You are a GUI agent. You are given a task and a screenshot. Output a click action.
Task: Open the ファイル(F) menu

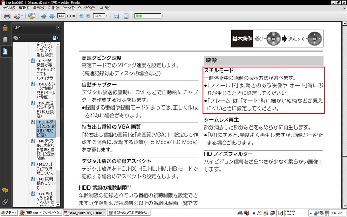click(8, 8)
